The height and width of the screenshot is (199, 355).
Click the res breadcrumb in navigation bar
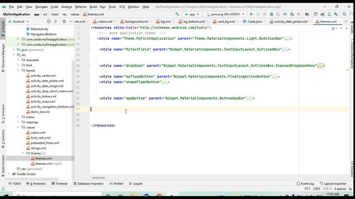pyautogui.click(x=64, y=14)
